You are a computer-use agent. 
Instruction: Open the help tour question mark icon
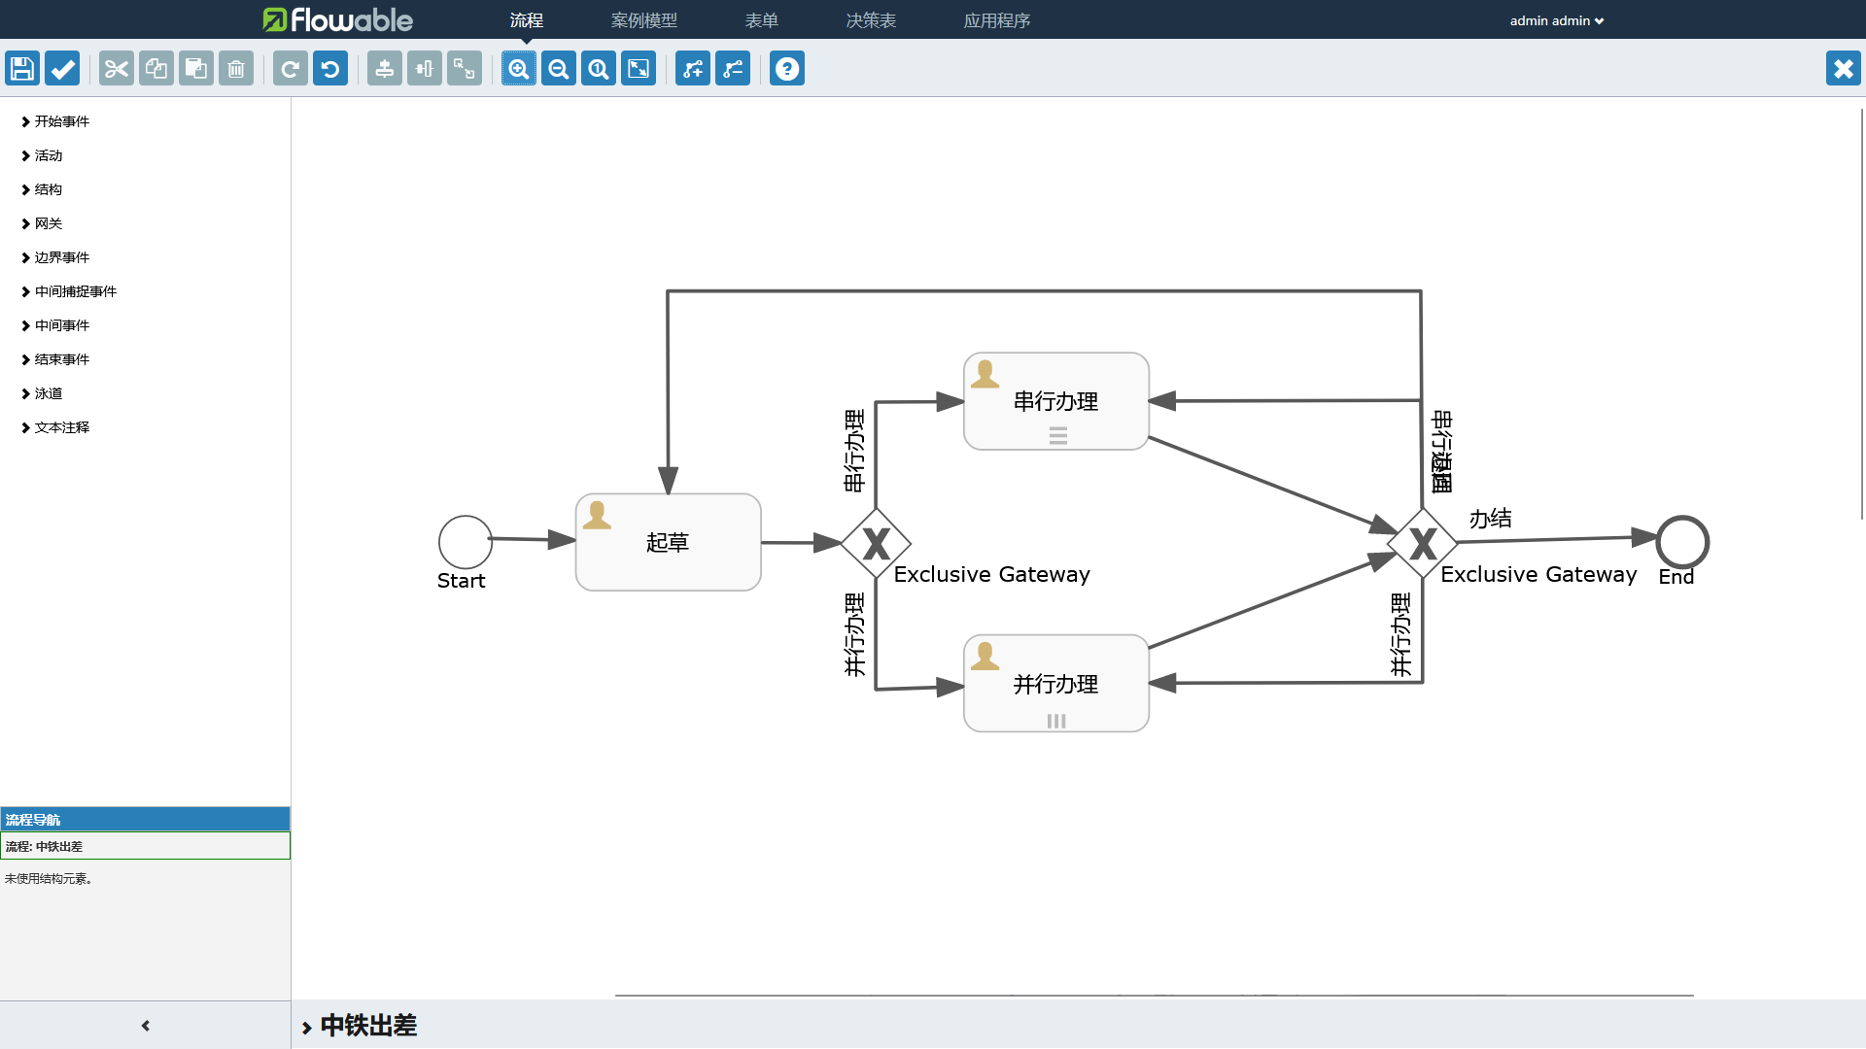click(787, 69)
